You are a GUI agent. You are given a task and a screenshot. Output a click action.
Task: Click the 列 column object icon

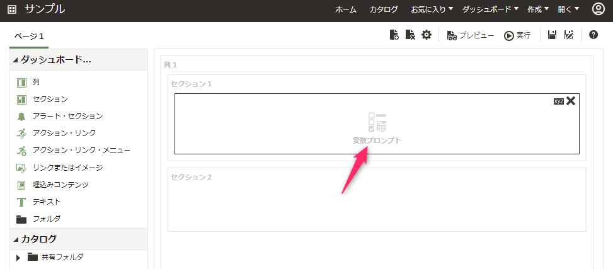(x=21, y=83)
